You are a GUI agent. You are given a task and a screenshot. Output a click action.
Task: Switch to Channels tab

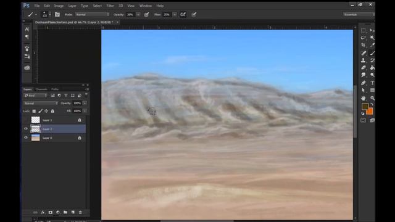pyautogui.click(x=41, y=89)
